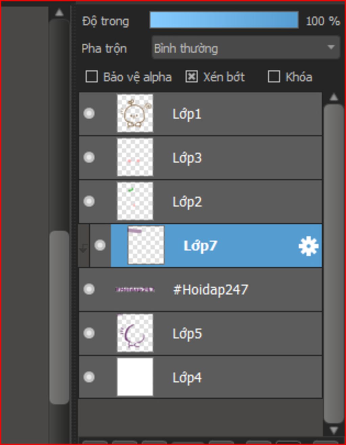Click the left panel scroll up arrow

click(59, 13)
